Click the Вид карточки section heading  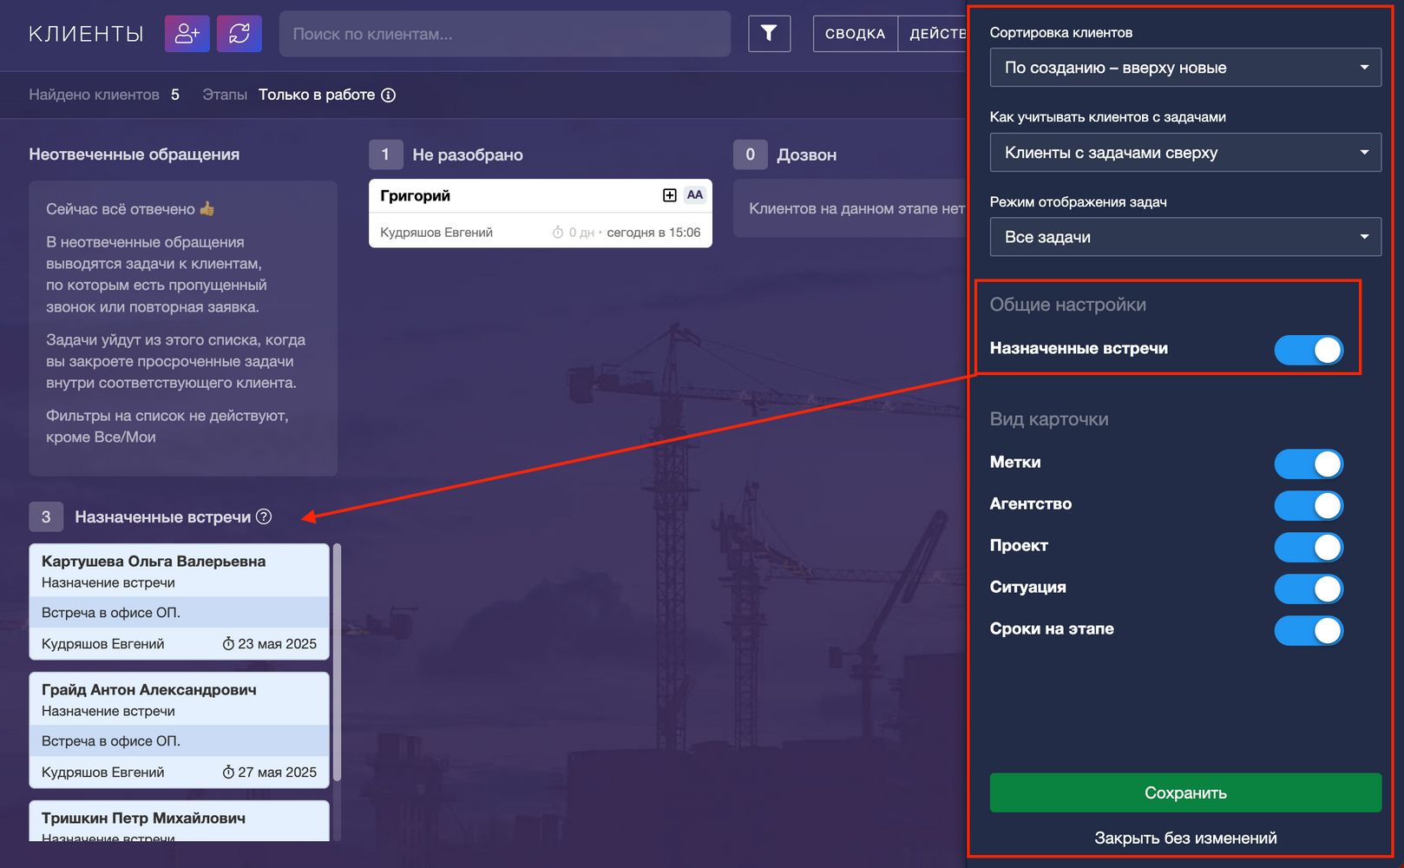[1049, 419]
